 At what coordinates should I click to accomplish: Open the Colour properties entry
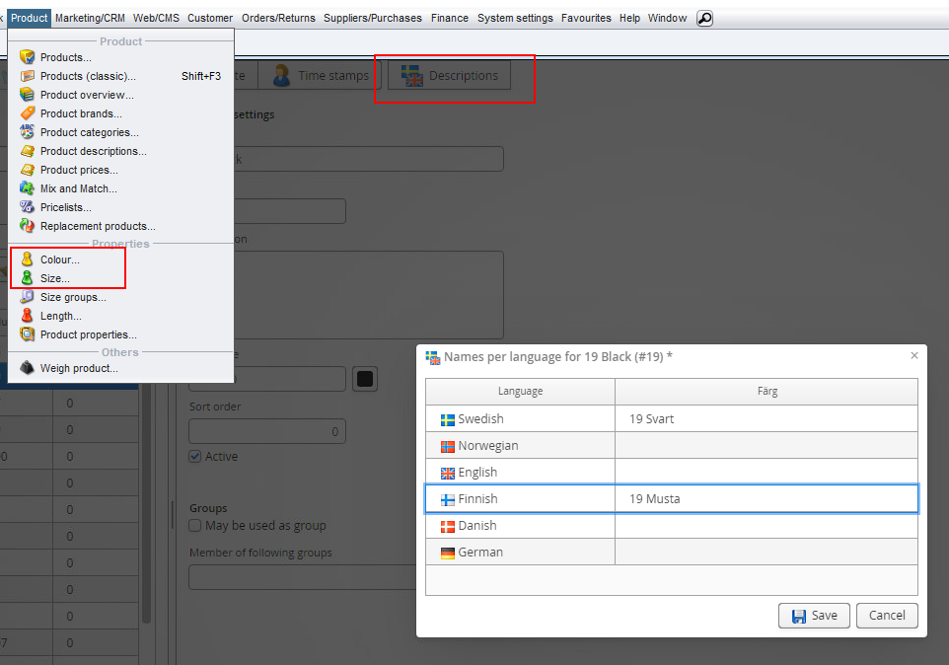point(59,259)
